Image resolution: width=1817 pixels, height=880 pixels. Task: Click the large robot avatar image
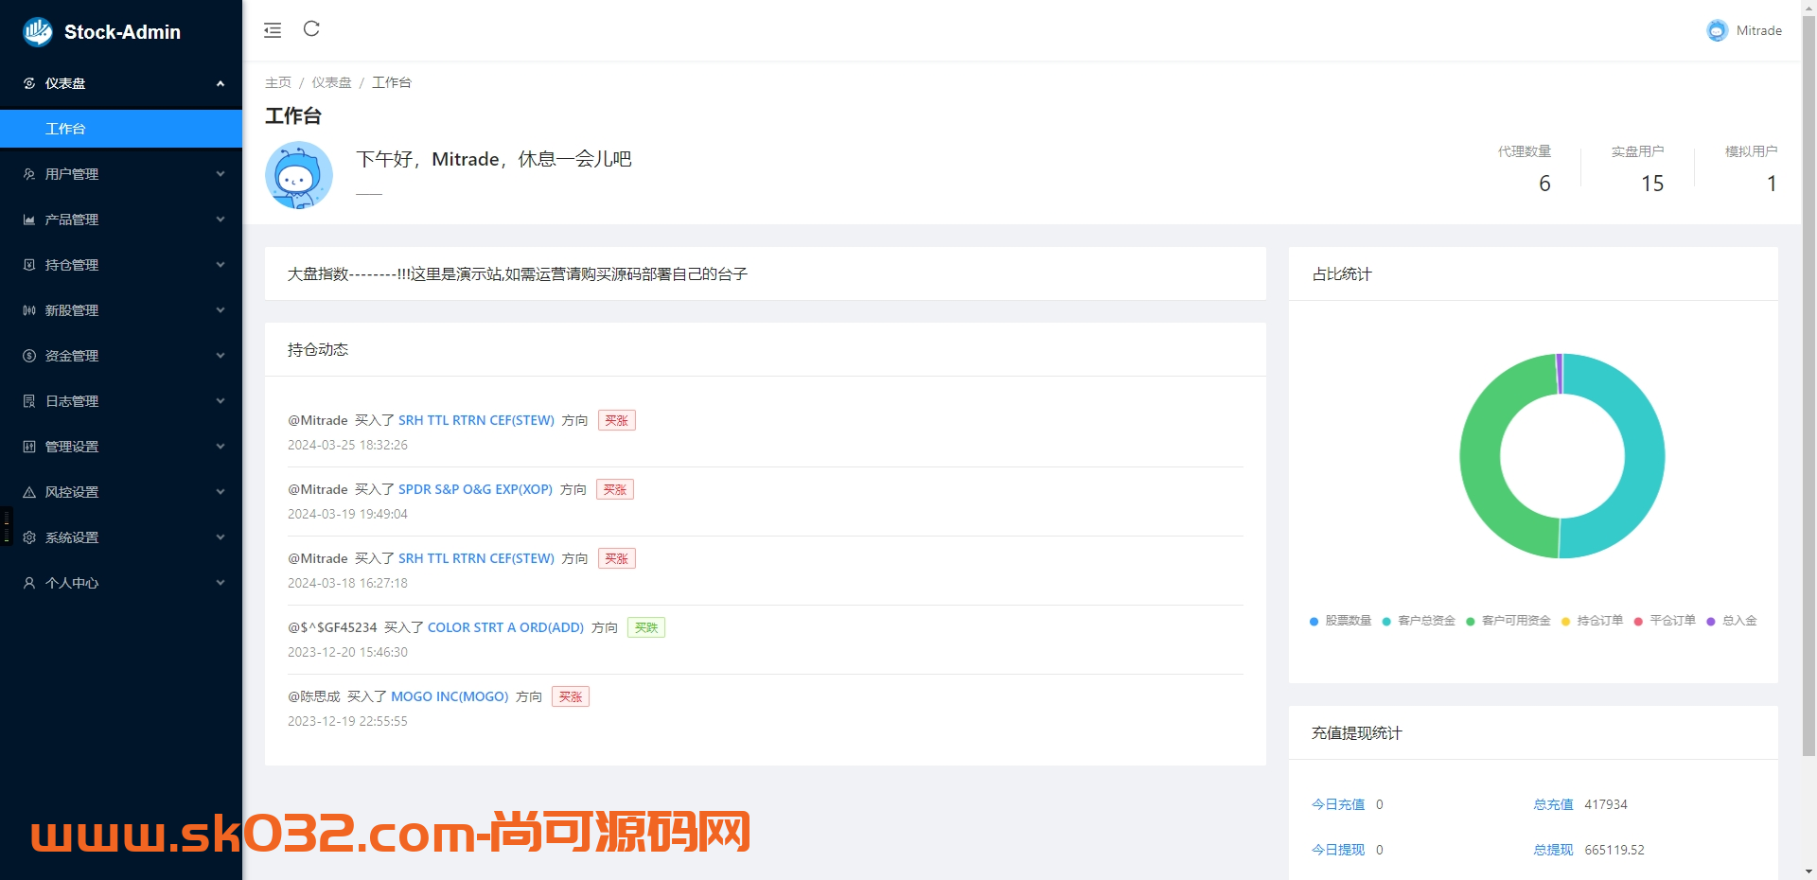click(299, 175)
